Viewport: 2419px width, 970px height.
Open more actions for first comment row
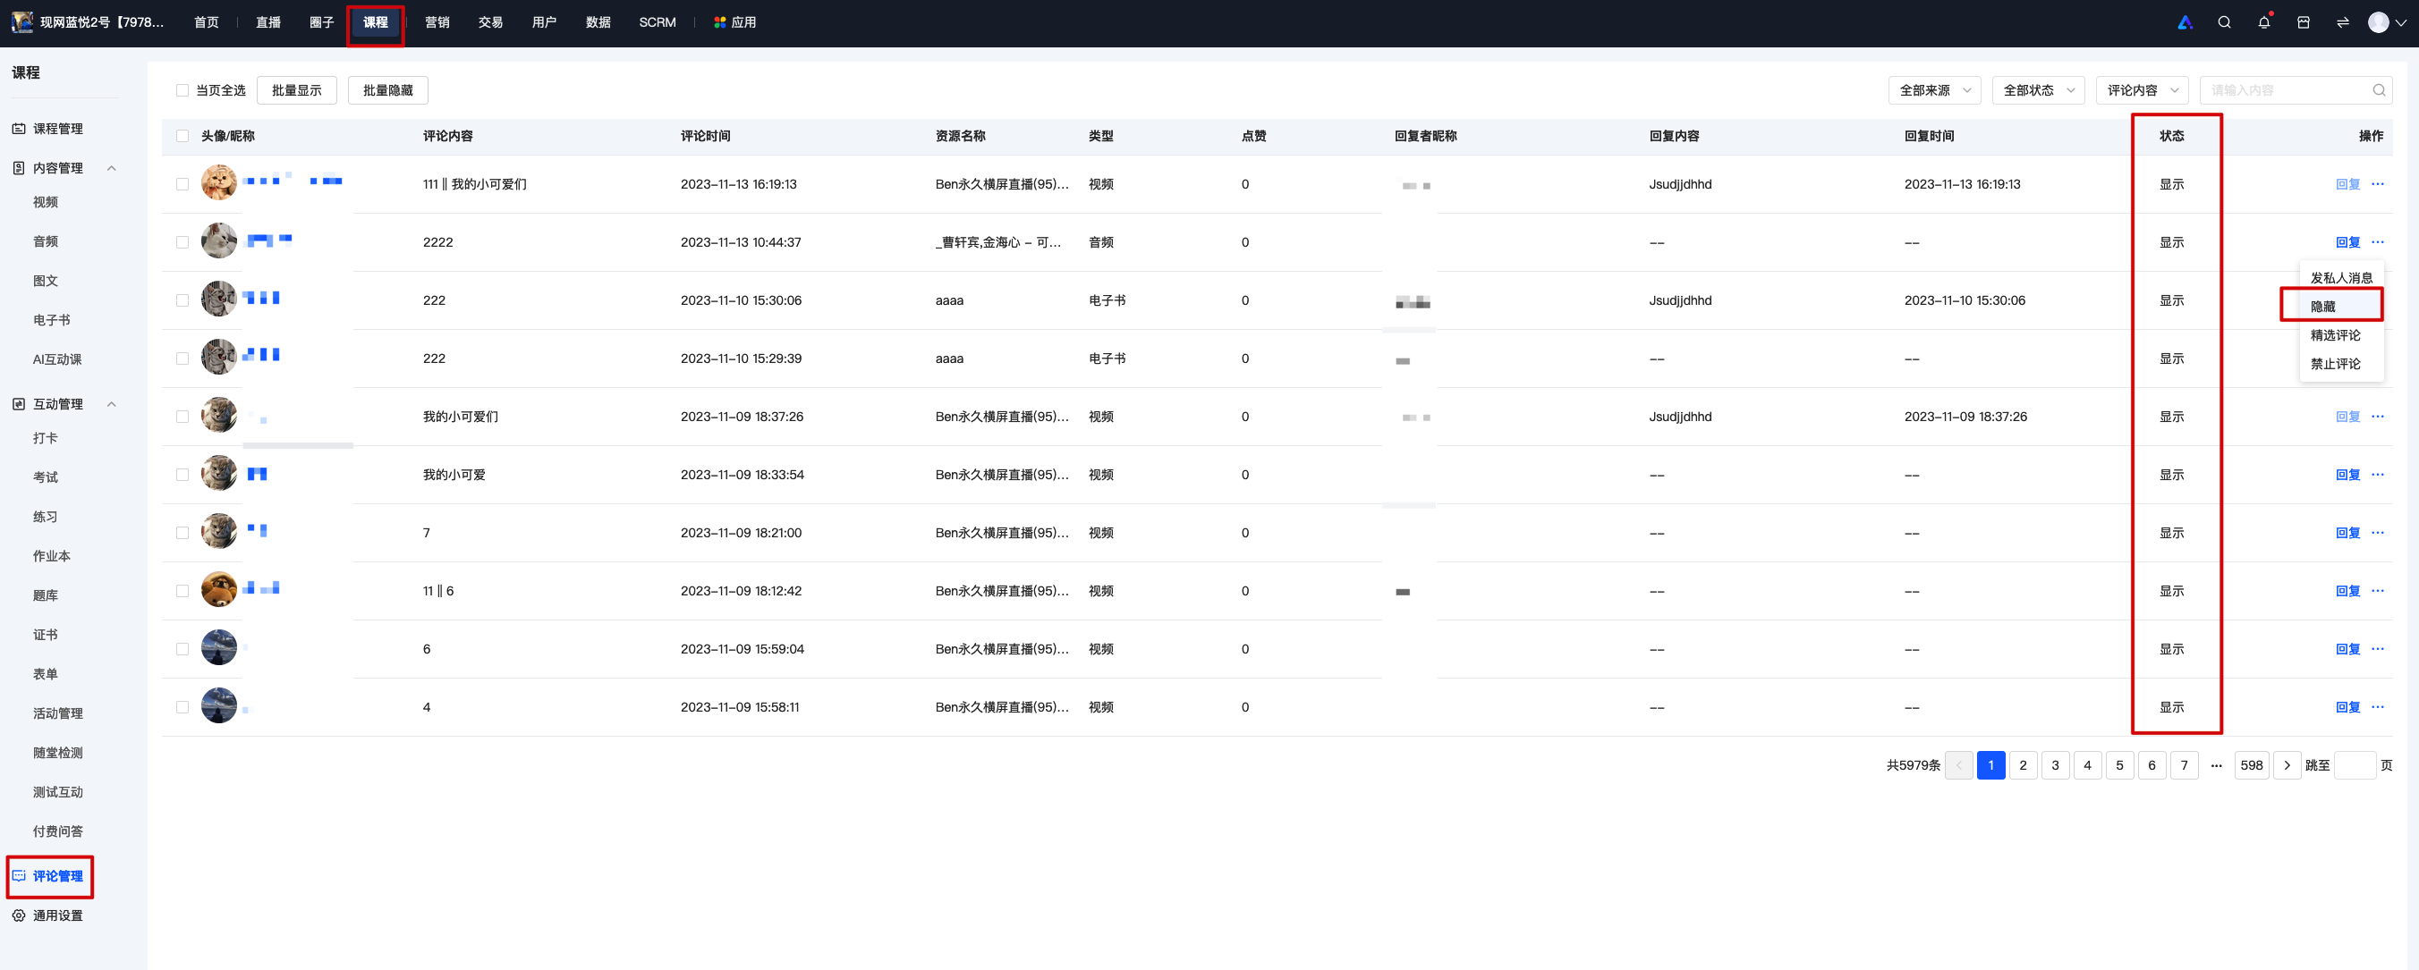tap(2377, 184)
